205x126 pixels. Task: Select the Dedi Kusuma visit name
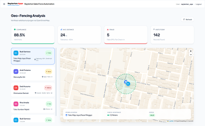[25, 87]
